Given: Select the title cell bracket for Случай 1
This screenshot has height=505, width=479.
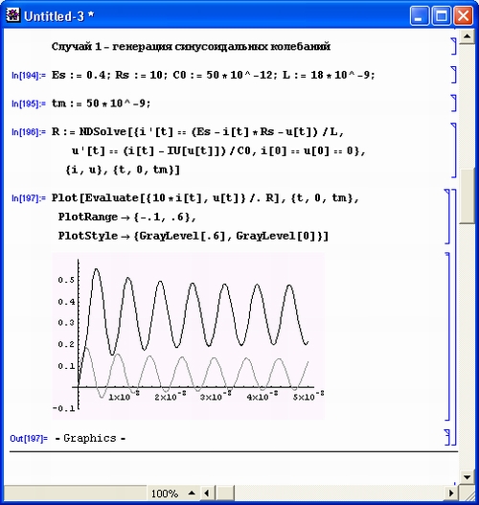Looking at the screenshot, I should point(453,46).
